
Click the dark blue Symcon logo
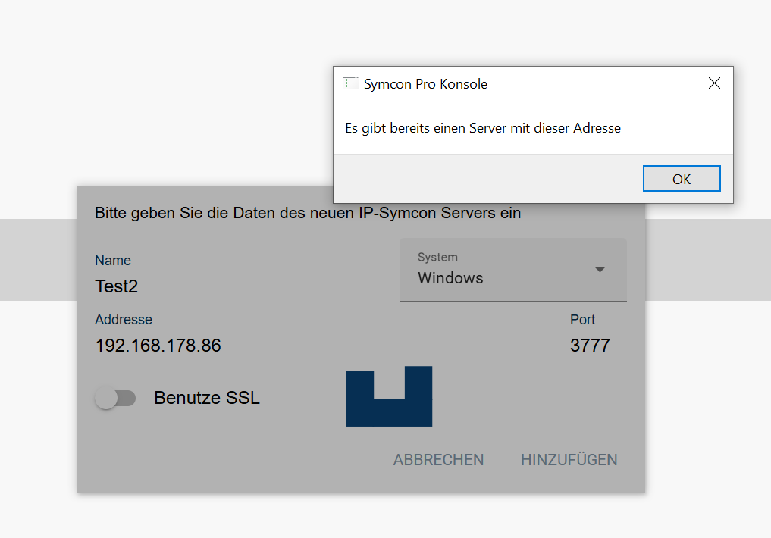click(390, 396)
